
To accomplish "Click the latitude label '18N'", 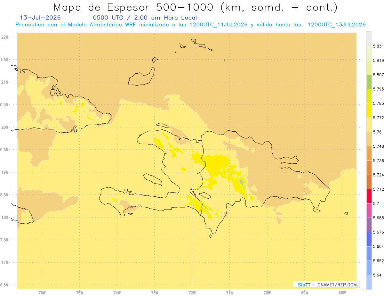I will [x=5, y=217].
